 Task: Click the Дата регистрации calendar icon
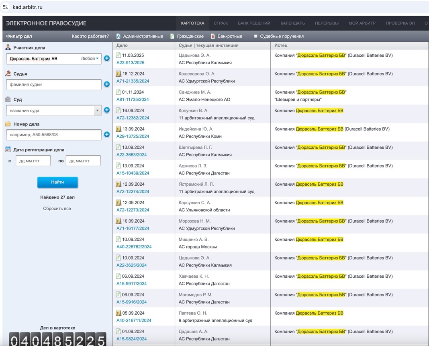(8, 149)
